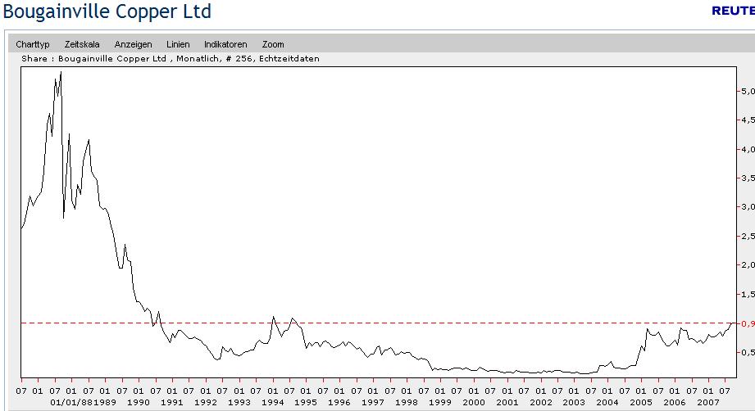The image size is (755, 411).
Task: Click the 1990 year label on time axis
Action: (x=138, y=402)
